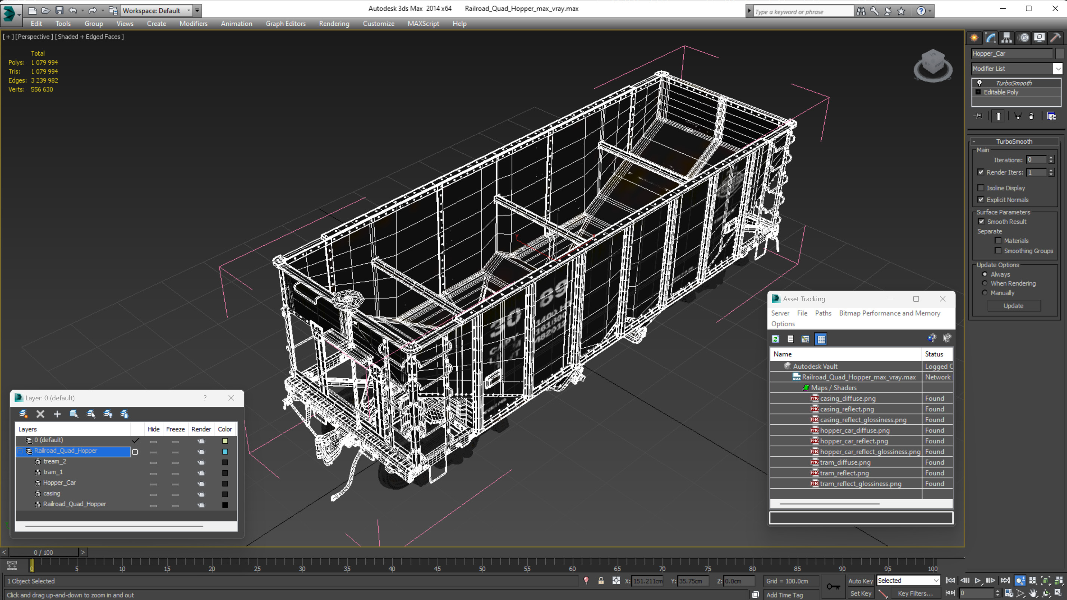Click Iterations spinner arrows
The image size is (1067, 600).
(x=1051, y=159)
